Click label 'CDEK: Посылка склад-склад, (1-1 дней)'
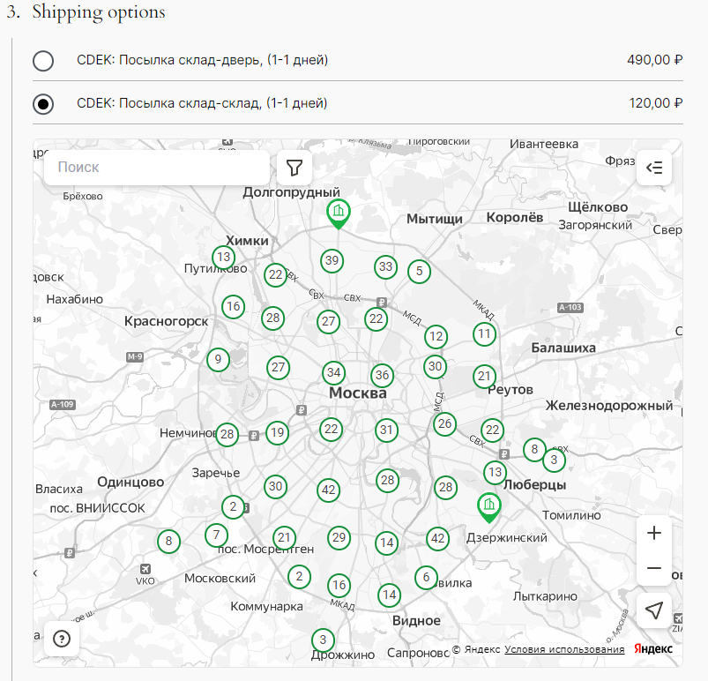Image resolution: width=708 pixels, height=681 pixels. click(202, 103)
